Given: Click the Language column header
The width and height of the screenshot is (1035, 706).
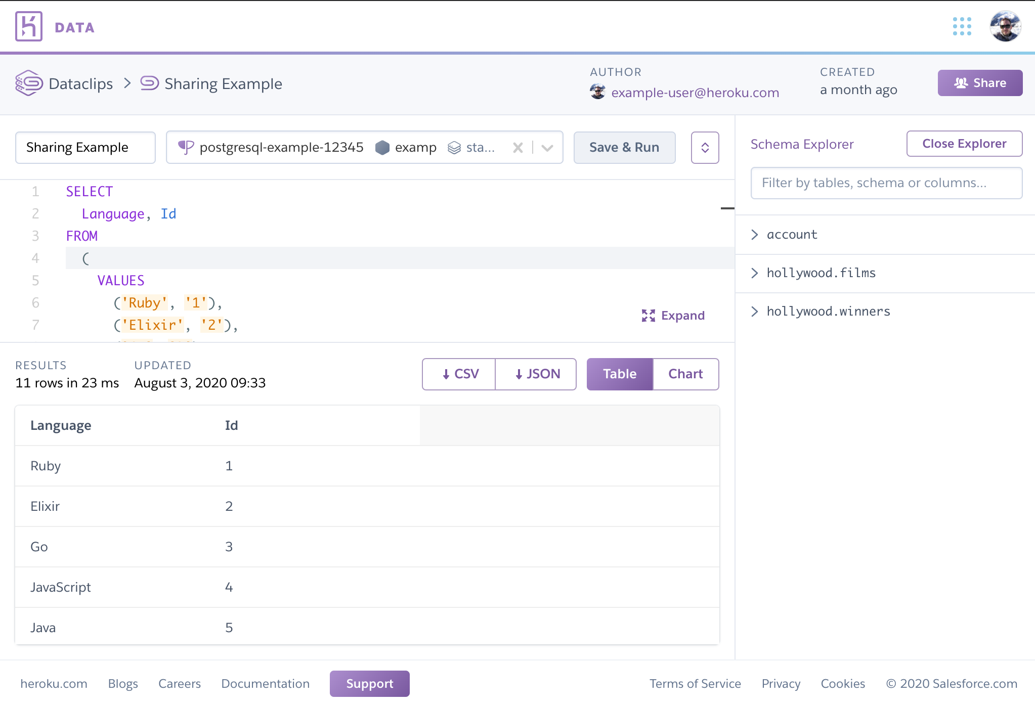Looking at the screenshot, I should 61,425.
